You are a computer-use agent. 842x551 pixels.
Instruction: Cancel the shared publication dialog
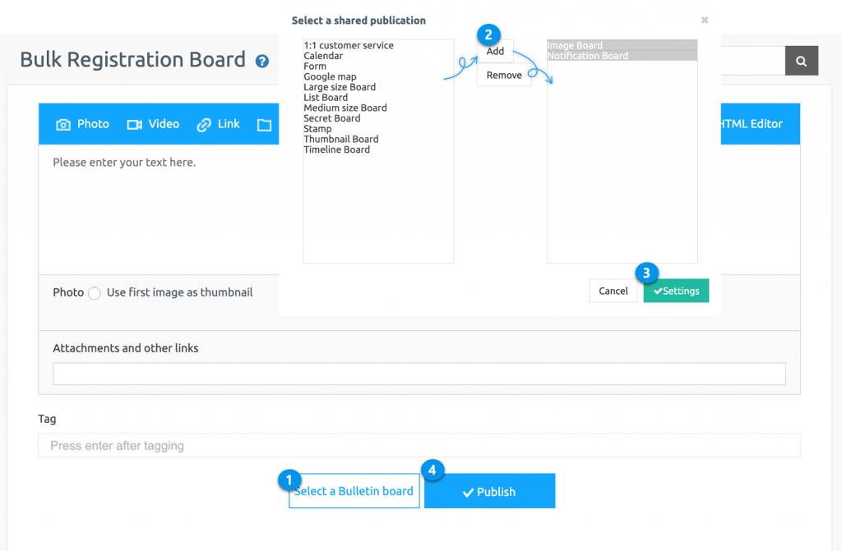click(613, 291)
